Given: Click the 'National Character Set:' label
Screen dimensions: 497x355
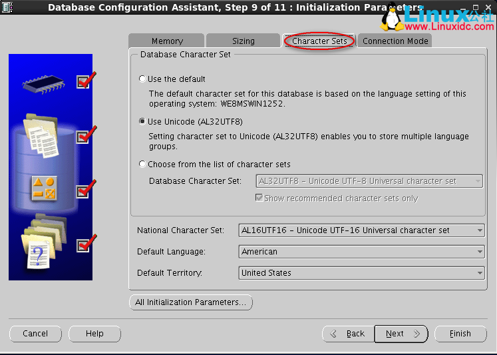Looking at the screenshot, I should (x=180, y=230).
